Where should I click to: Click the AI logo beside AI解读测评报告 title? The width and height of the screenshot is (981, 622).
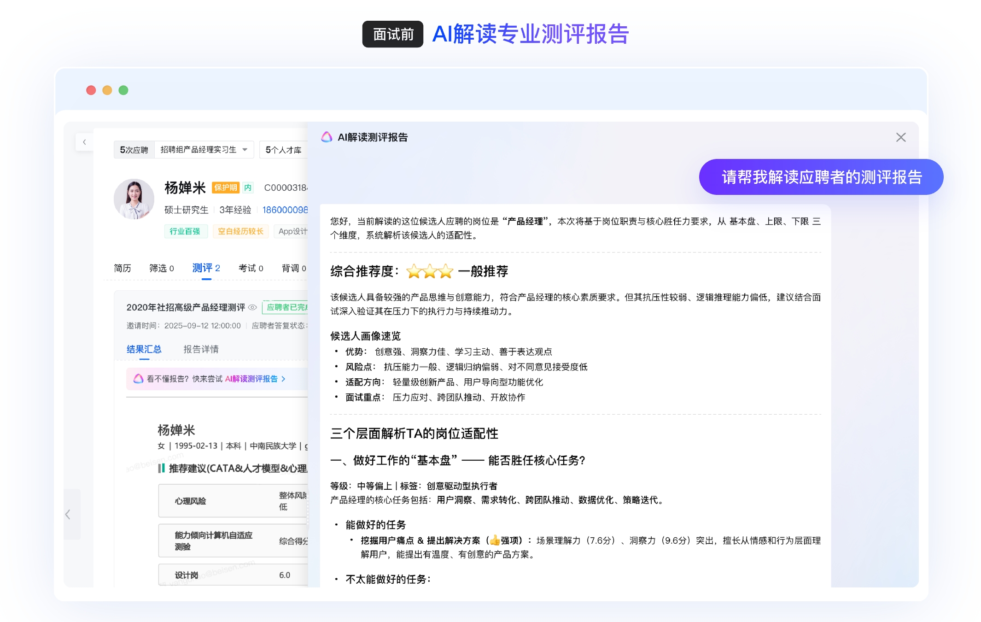coord(327,137)
